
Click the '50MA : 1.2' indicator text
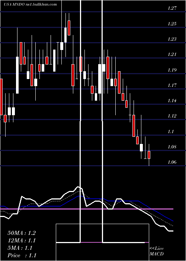[x=22, y=233]
